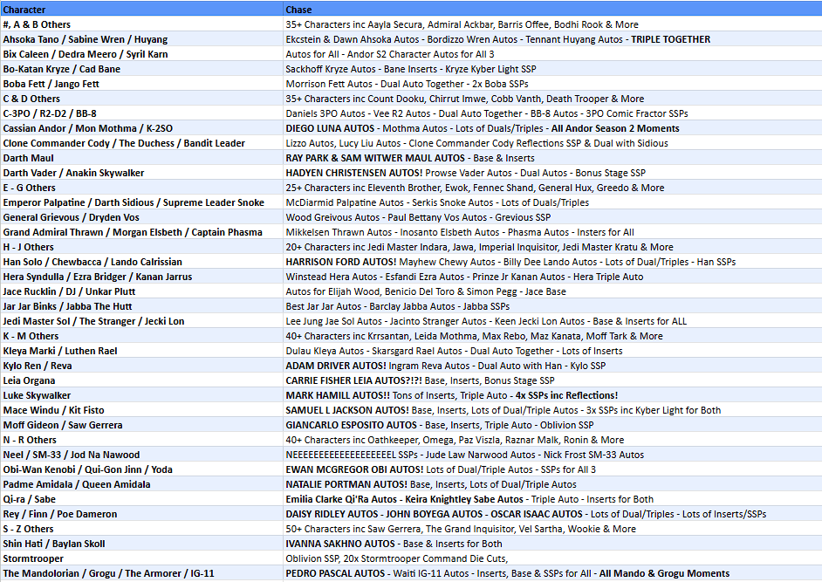Select chase cell 'PEDRO PASCAL AUTOS'
The image size is (822, 582).
(x=552, y=573)
